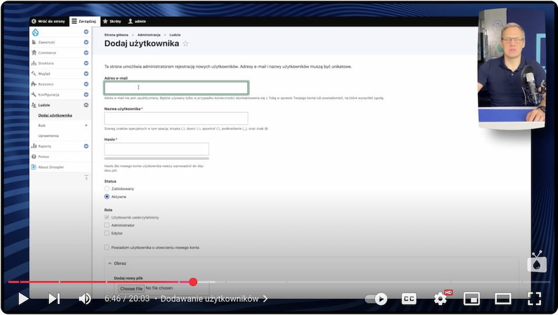Open the Role submenu item
The image size is (558, 315).
pyautogui.click(x=42, y=126)
